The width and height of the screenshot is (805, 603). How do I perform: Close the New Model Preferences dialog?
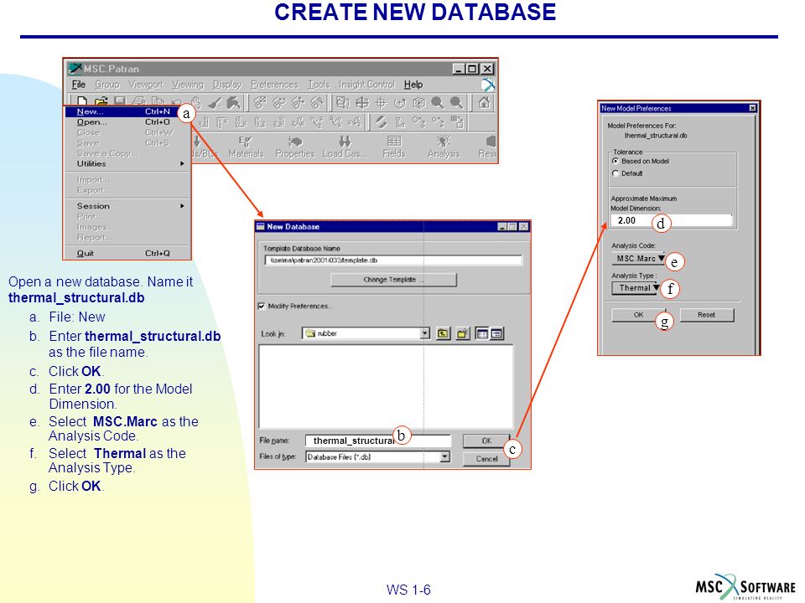click(x=752, y=108)
